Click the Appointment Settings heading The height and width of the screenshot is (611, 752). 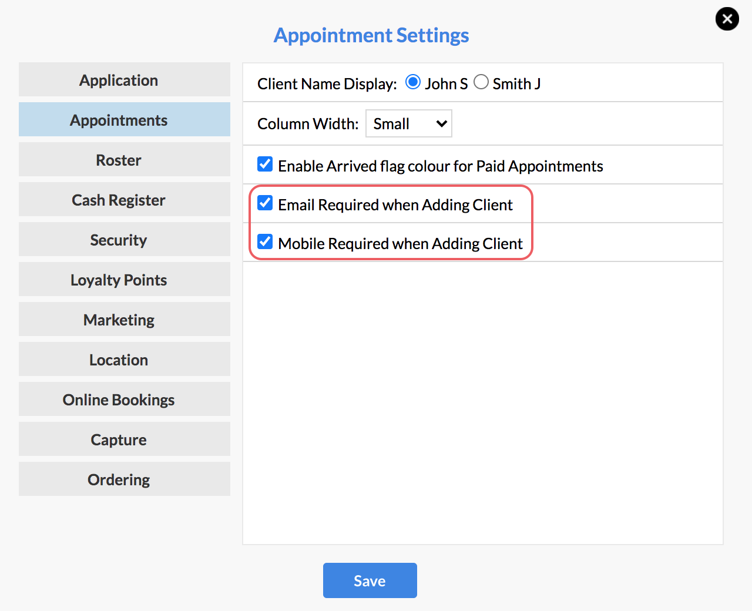pos(371,35)
